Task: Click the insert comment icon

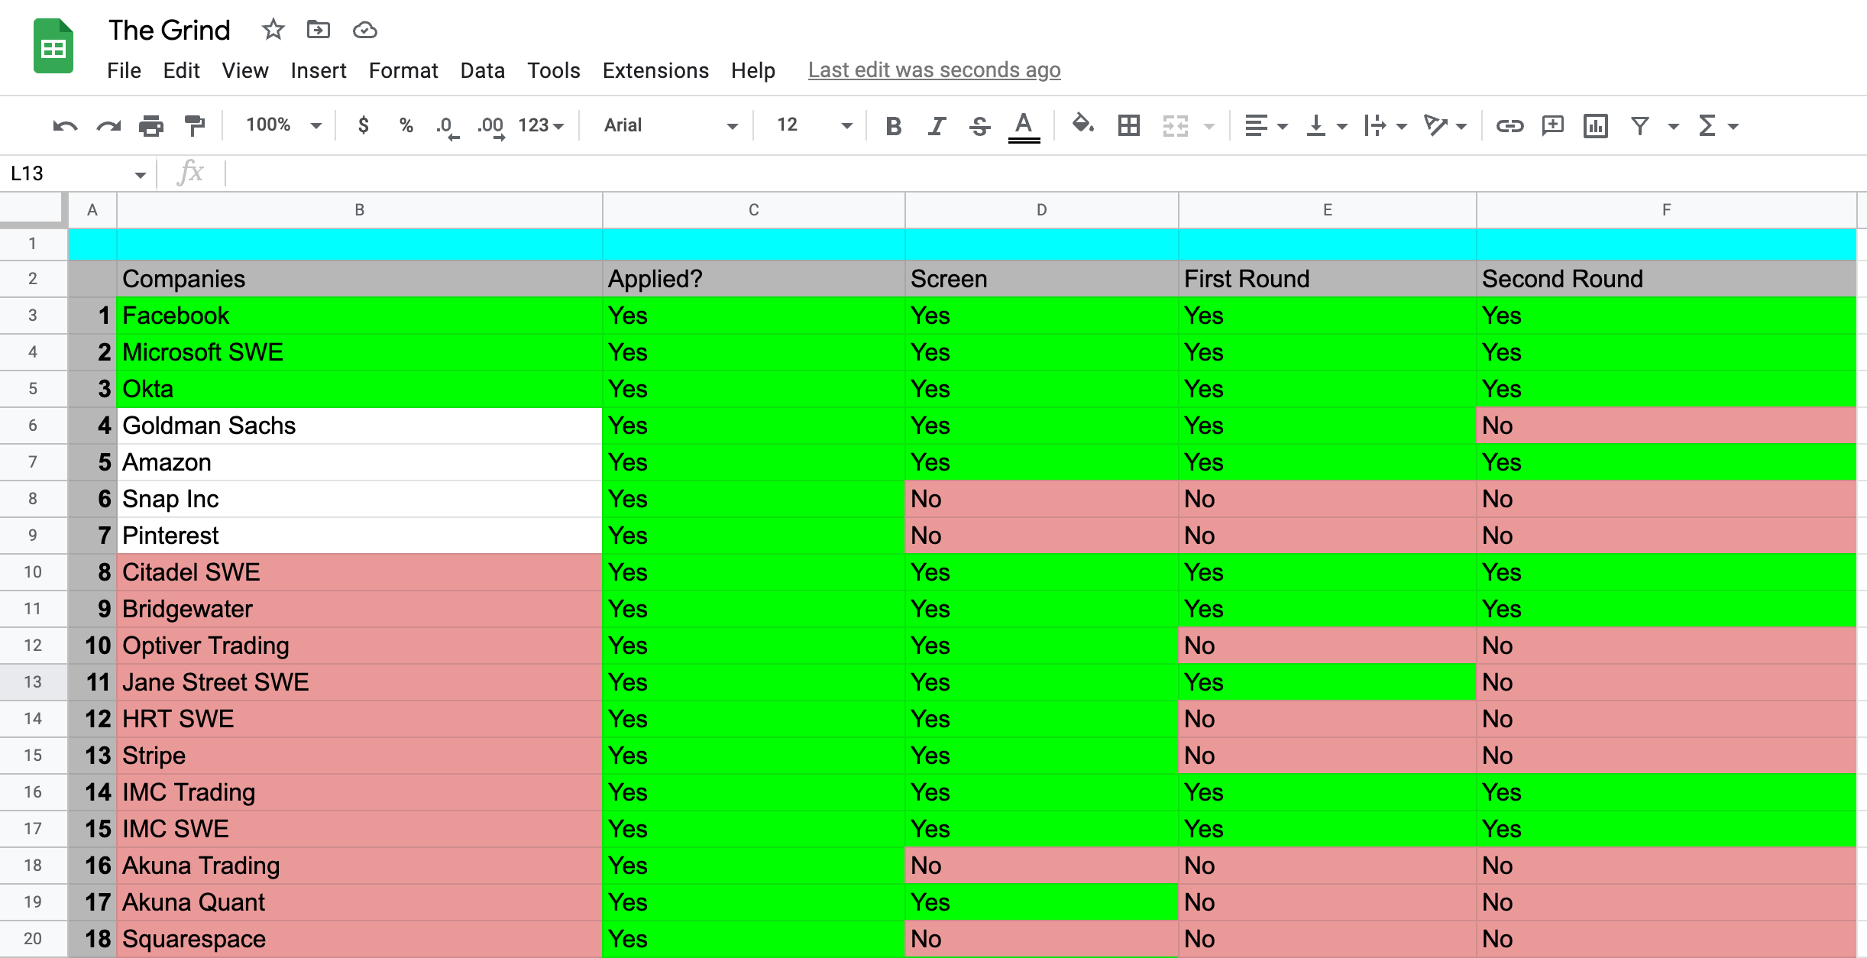Action: point(1553,126)
